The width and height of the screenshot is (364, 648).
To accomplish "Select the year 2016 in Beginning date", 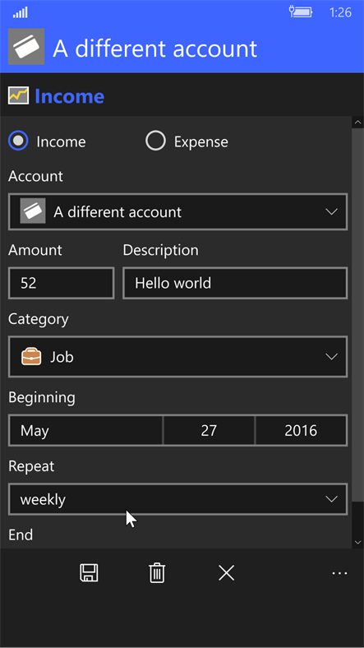I will coord(302,431).
